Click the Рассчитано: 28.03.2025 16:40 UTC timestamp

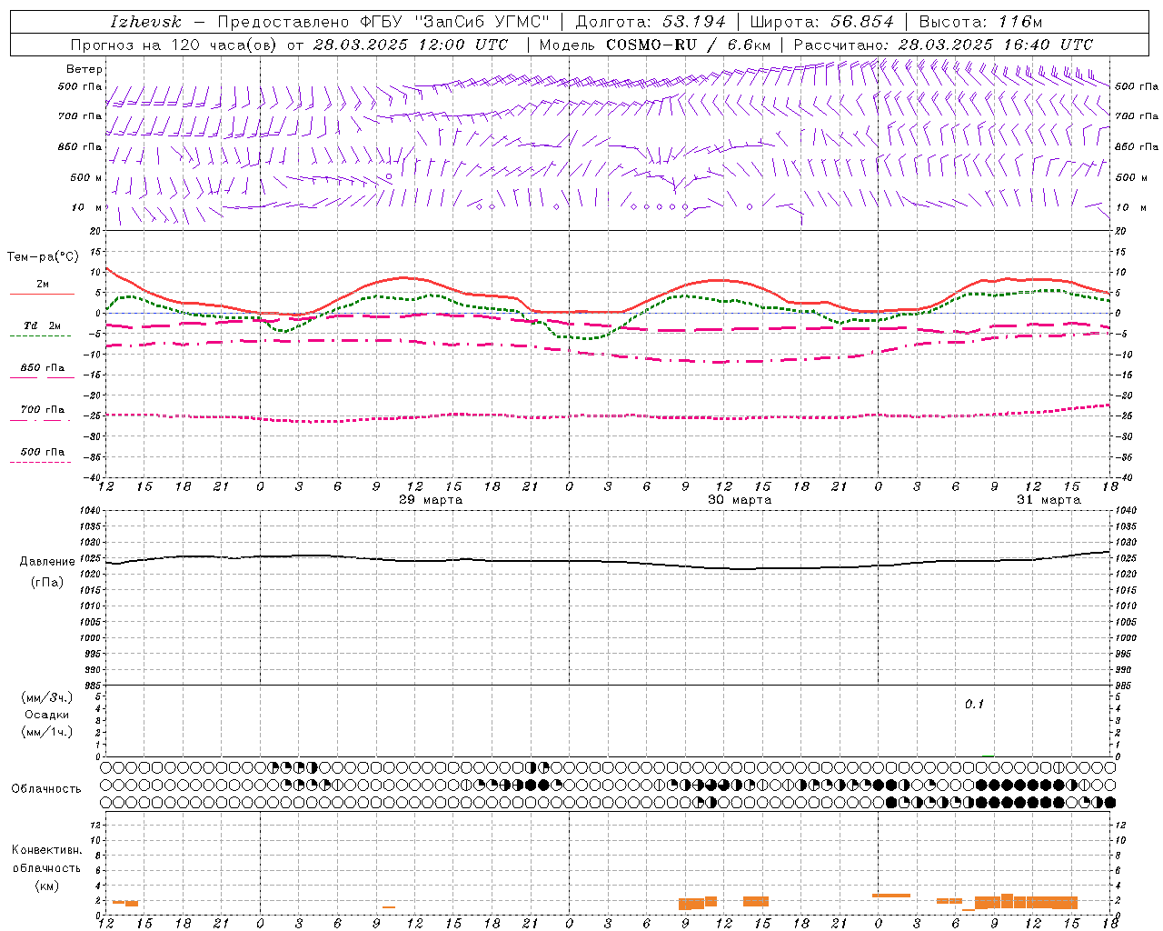point(943,45)
